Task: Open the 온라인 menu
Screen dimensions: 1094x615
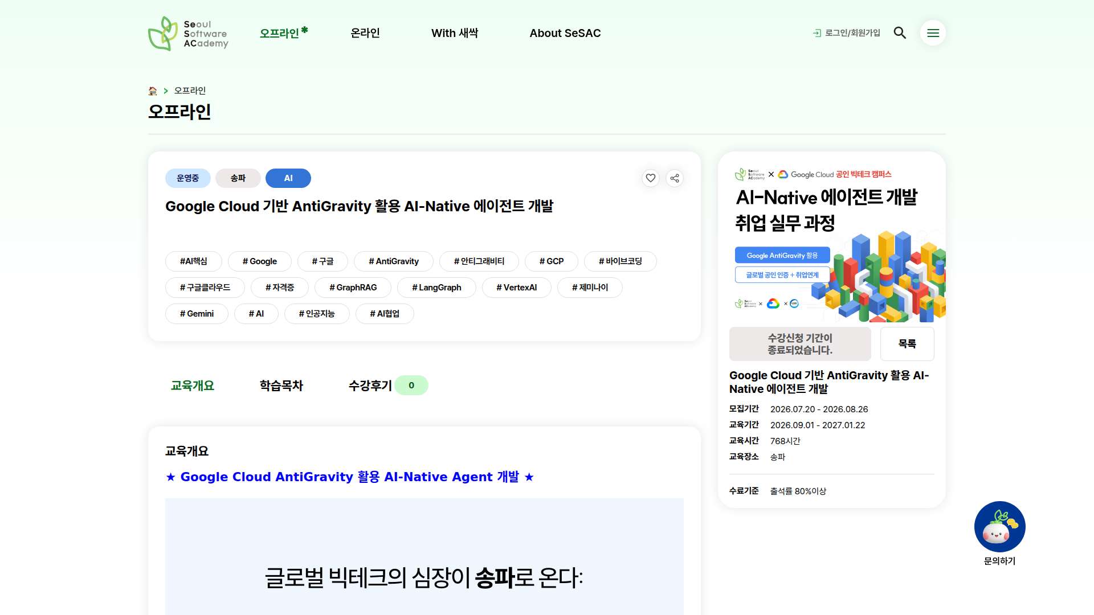Action: pyautogui.click(x=365, y=33)
